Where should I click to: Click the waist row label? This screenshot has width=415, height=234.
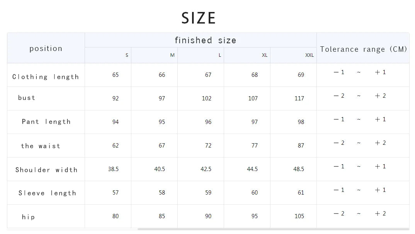pyautogui.click(x=41, y=146)
